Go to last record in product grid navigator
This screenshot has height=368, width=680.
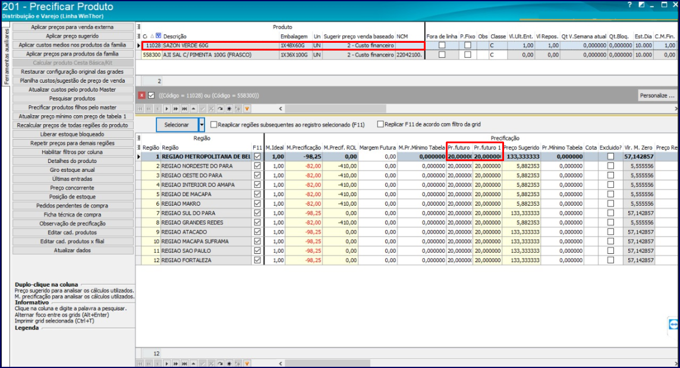coord(184,109)
